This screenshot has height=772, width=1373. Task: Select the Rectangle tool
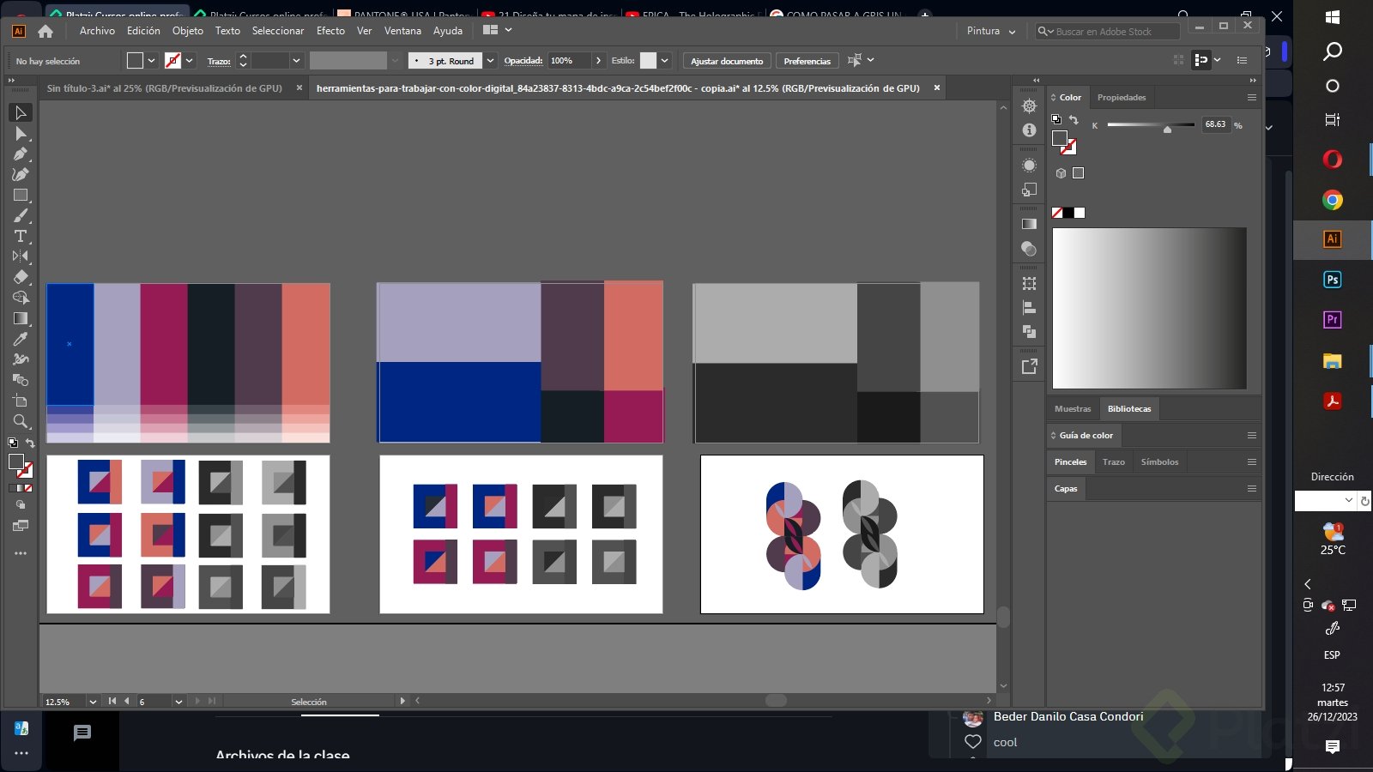tap(21, 196)
